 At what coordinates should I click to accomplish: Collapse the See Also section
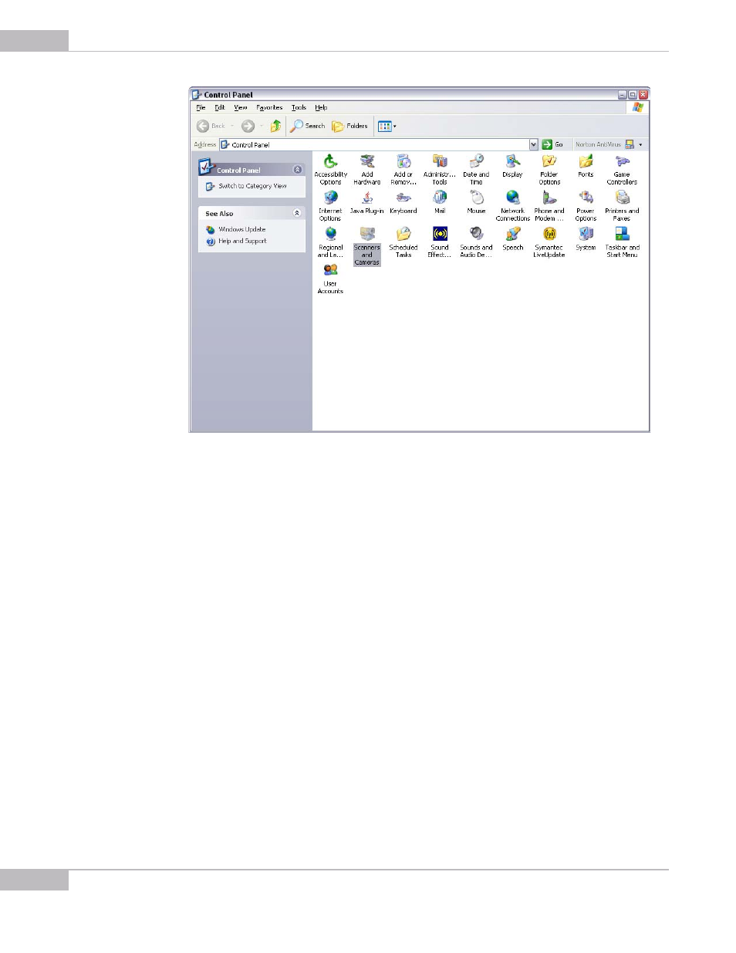297,213
